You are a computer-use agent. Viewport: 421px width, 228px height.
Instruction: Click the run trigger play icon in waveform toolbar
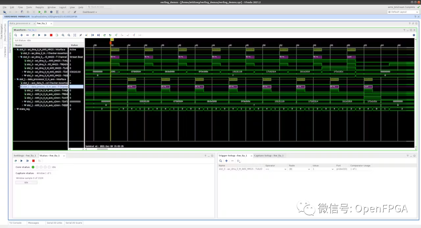tap(39, 35)
